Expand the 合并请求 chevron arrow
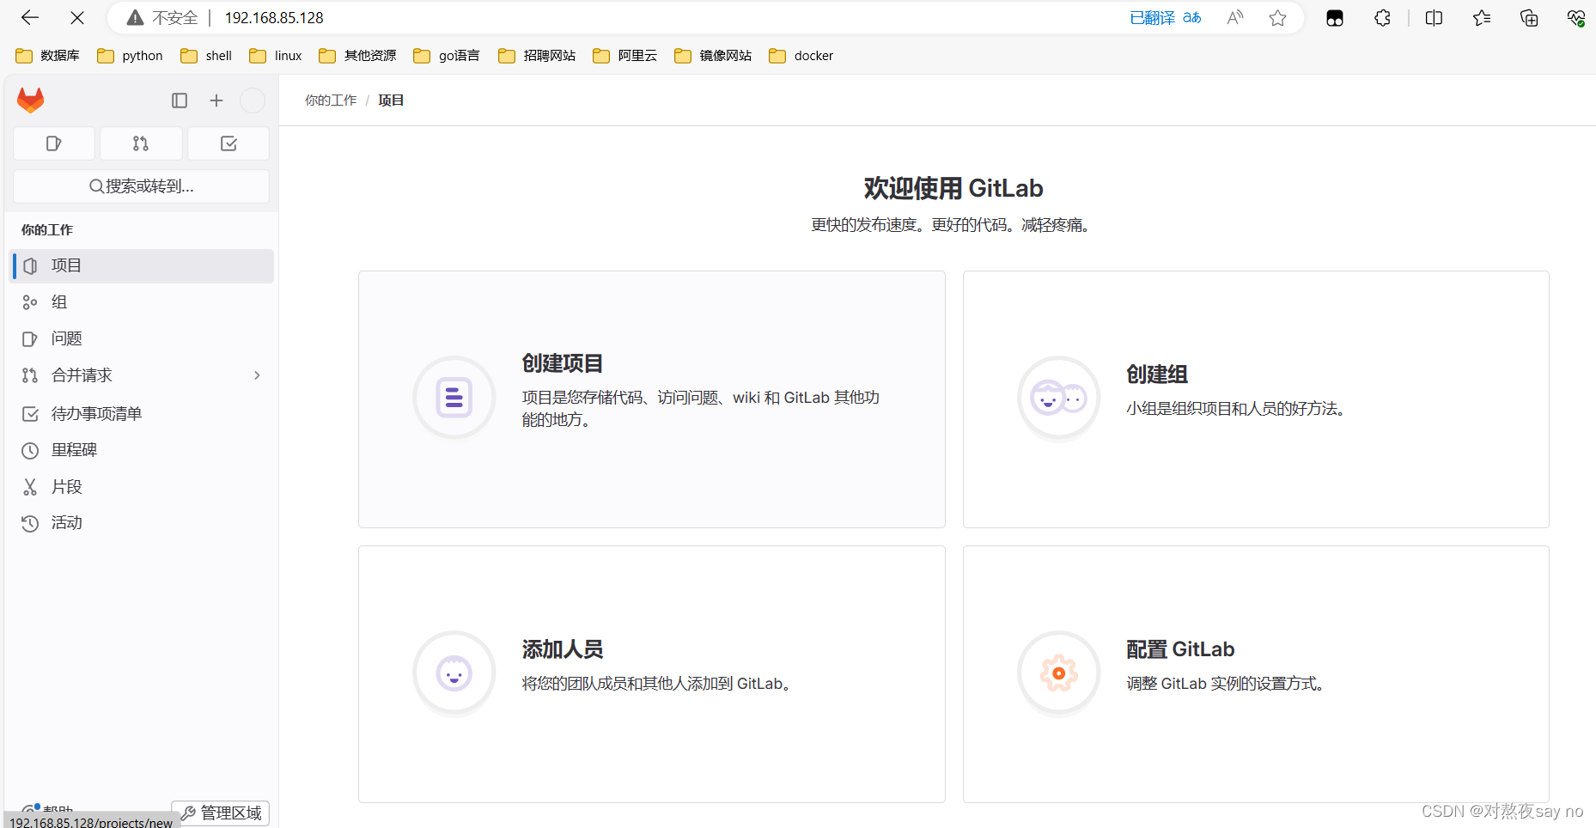Viewport: 1596px width, 828px height. click(x=257, y=375)
